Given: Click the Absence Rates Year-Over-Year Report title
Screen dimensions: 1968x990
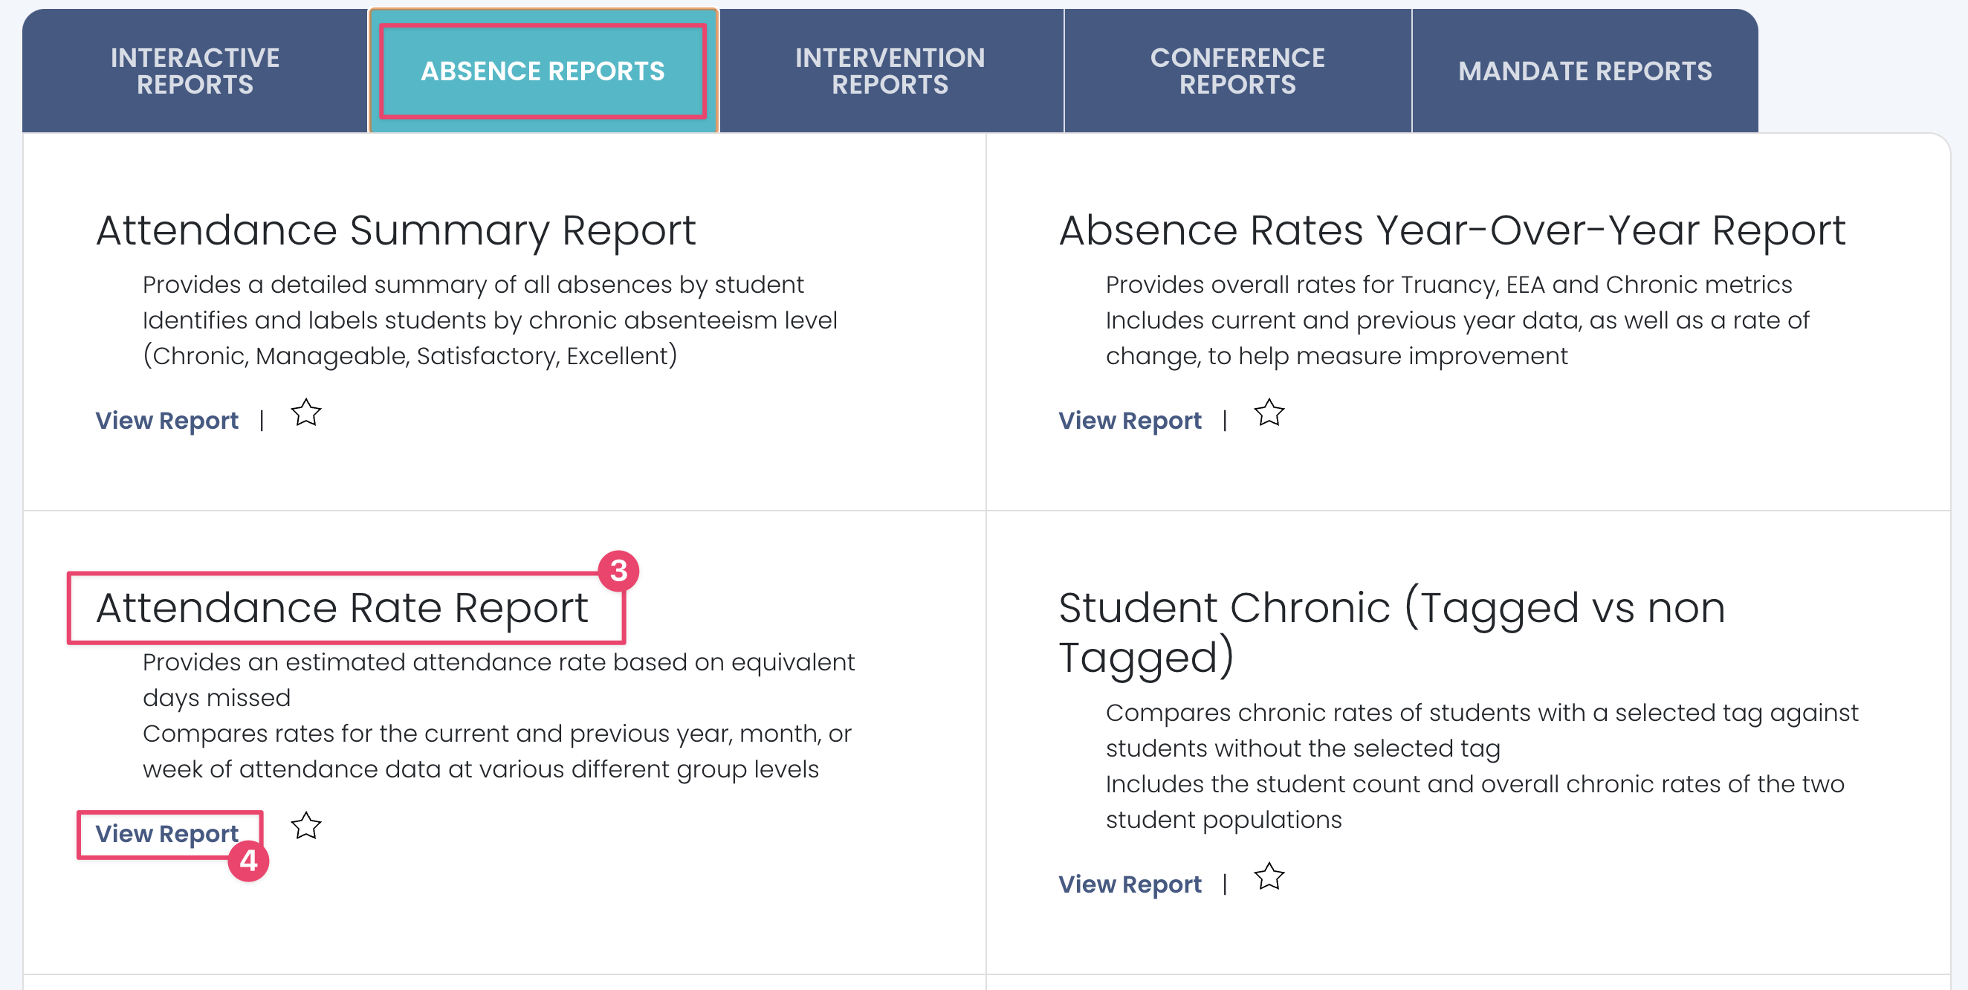Looking at the screenshot, I should pos(1452,230).
